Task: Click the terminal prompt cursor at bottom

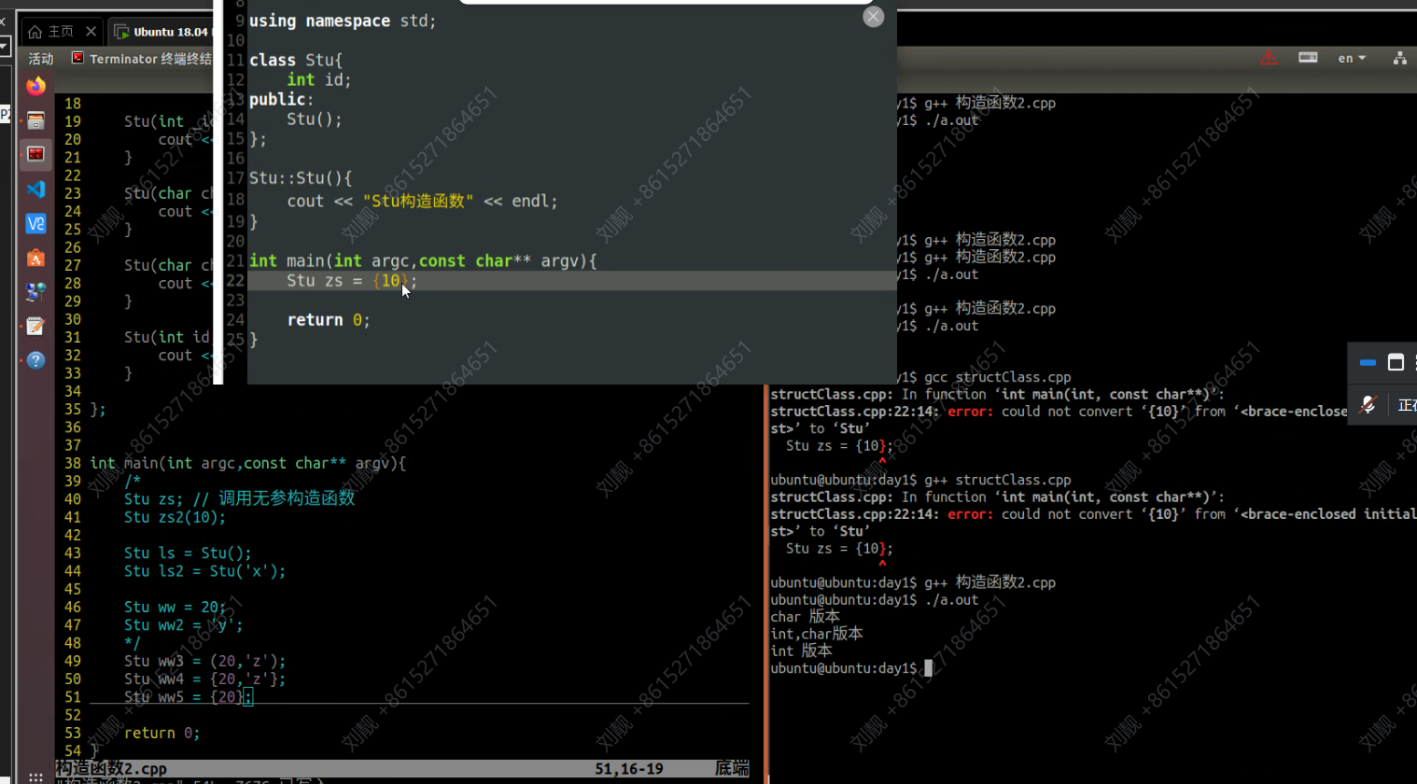Action: coord(928,668)
